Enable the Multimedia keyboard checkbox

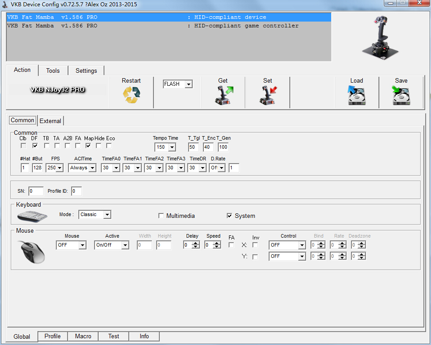coord(161,216)
